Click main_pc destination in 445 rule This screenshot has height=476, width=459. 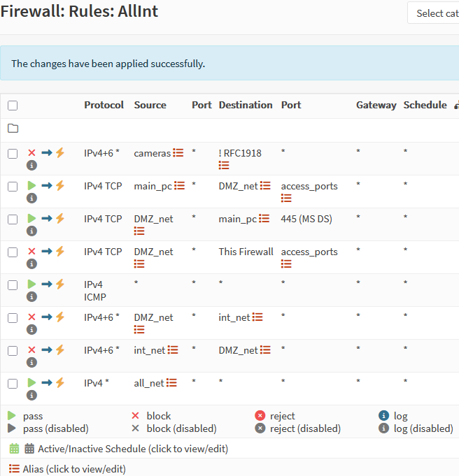pos(238,219)
